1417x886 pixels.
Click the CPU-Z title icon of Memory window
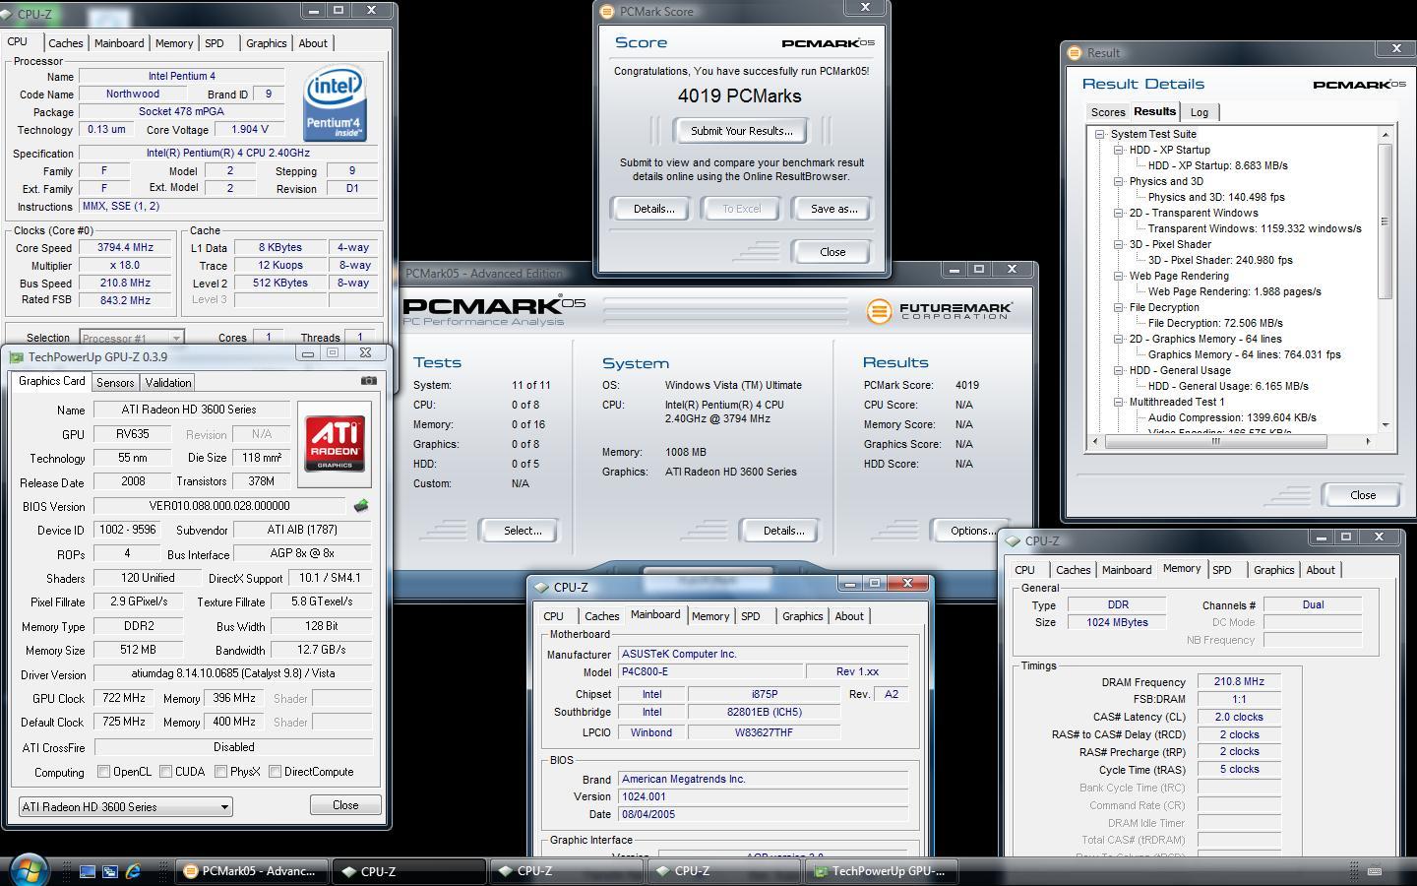(1013, 540)
